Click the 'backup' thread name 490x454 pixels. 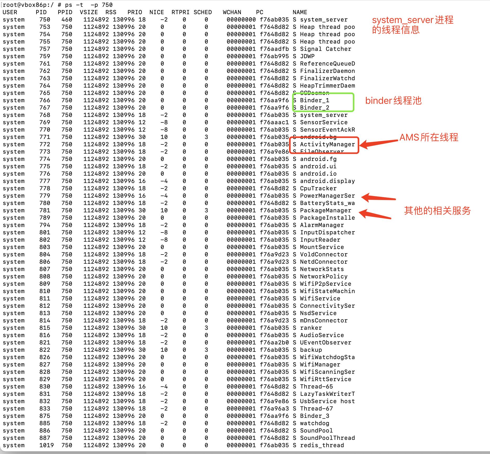311,350
